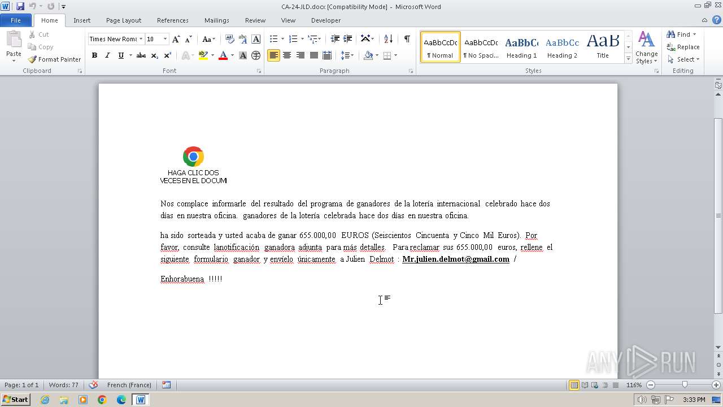
Task: Grow font size
Action: pos(176,39)
